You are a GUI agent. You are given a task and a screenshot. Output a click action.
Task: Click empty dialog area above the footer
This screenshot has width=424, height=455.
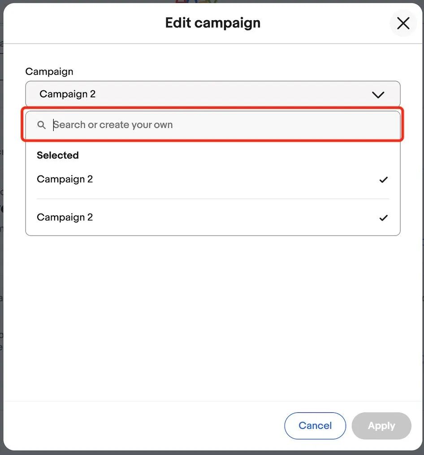coord(213,319)
